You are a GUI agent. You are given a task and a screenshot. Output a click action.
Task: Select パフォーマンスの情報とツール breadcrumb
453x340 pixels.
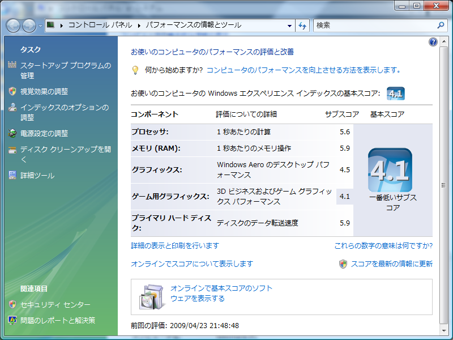click(x=193, y=25)
